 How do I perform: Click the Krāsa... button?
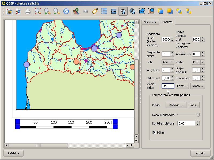tap(198, 86)
